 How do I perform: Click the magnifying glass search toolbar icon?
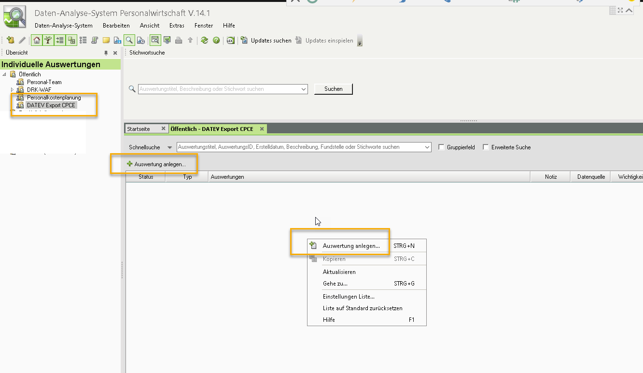click(129, 41)
